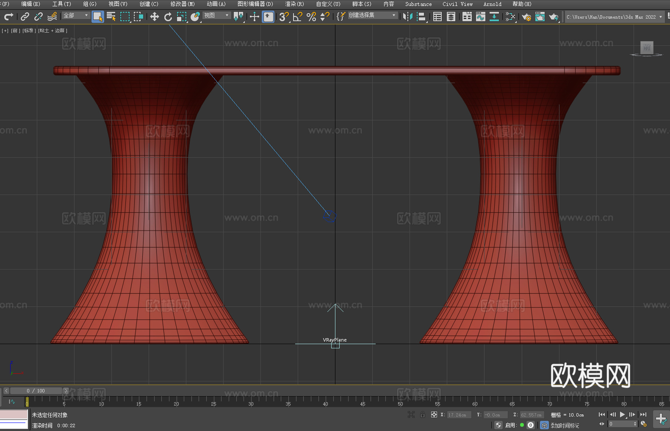The image size is (670, 431).
Task: Toggle the Percent Snap button
Action: (x=311, y=17)
